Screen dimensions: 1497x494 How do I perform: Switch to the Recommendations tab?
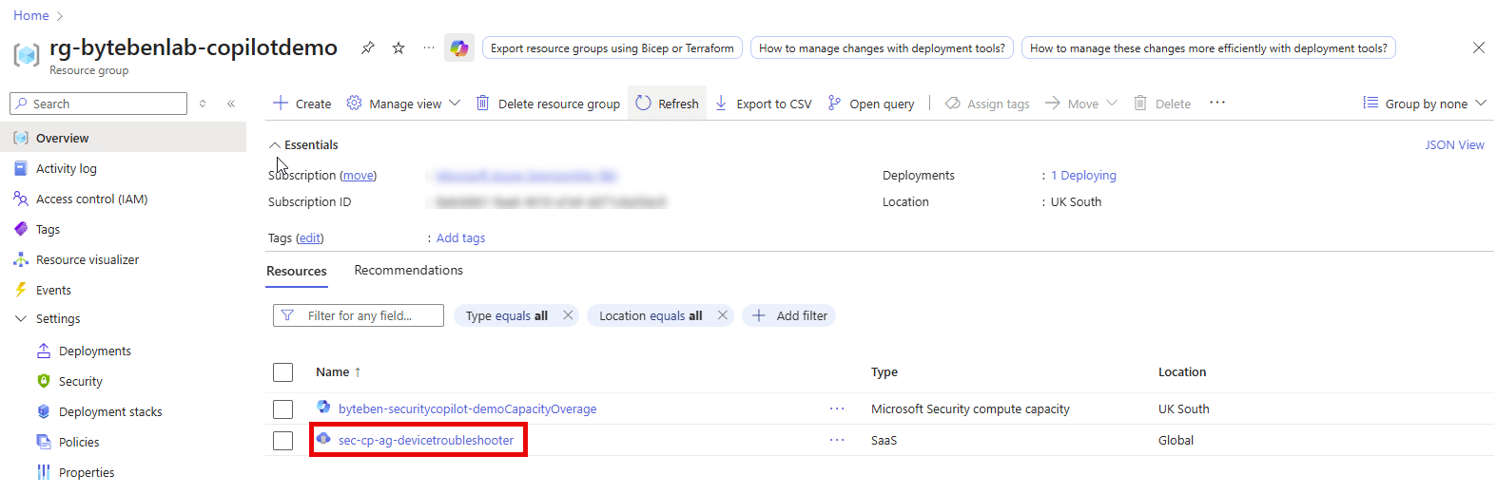(408, 271)
